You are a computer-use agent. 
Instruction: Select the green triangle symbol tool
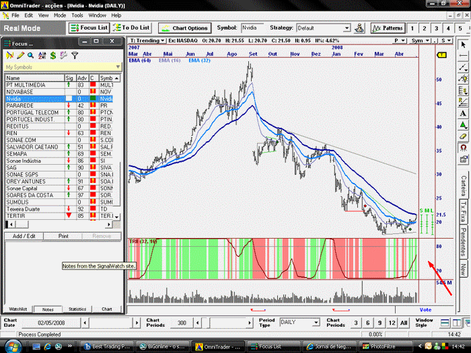tap(463, 125)
